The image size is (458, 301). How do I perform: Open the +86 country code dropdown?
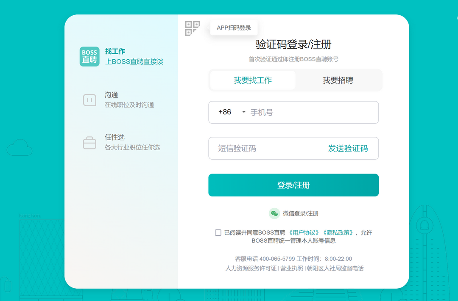pyautogui.click(x=232, y=112)
